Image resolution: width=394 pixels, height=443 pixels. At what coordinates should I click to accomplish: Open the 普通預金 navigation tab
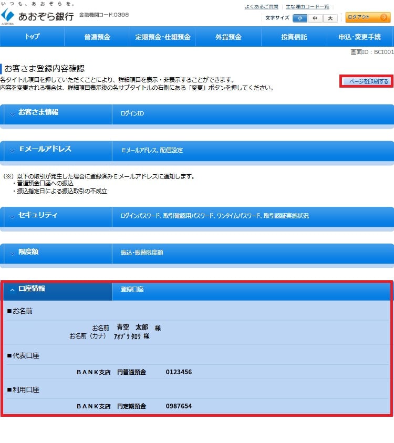(x=97, y=37)
